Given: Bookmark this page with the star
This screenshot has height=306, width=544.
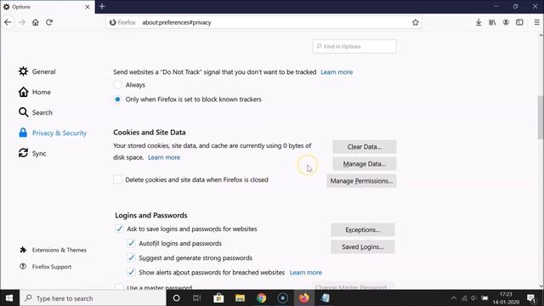Looking at the screenshot, I should tap(416, 22).
